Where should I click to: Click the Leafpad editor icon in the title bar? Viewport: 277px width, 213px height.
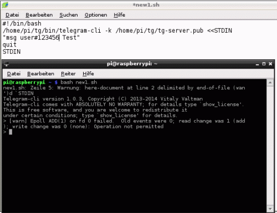pos(5,5)
